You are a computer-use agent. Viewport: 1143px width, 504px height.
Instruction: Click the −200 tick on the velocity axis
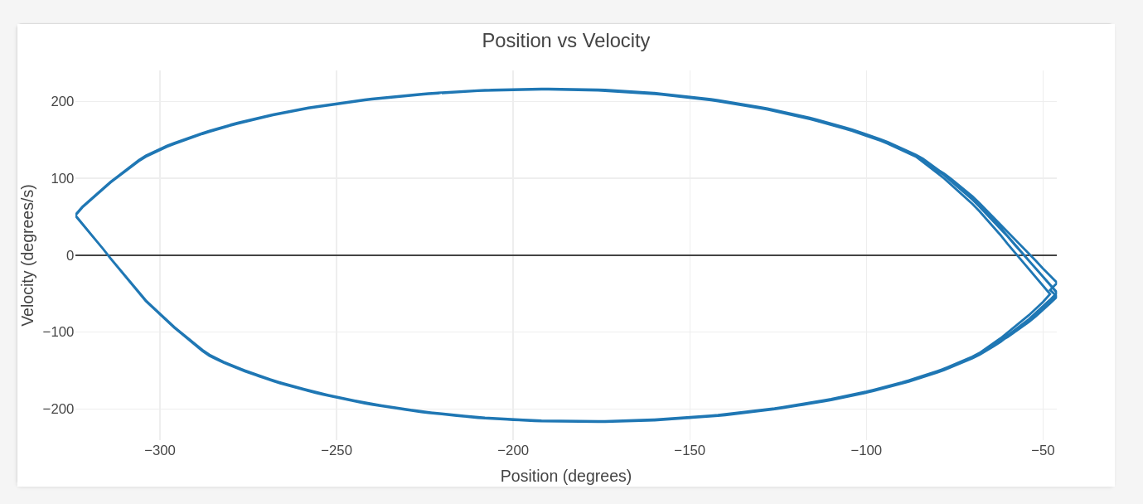58,409
